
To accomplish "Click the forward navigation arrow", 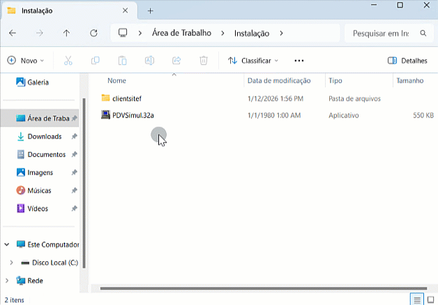I will pos(40,33).
